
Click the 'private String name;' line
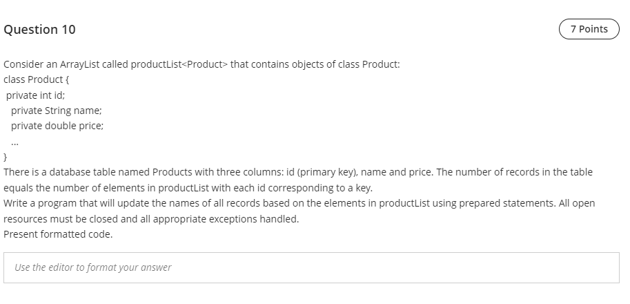(x=57, y=111)
